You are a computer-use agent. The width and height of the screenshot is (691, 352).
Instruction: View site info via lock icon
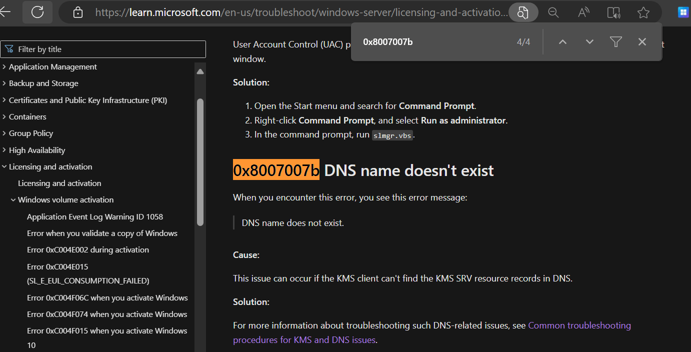tap(77, 12)
